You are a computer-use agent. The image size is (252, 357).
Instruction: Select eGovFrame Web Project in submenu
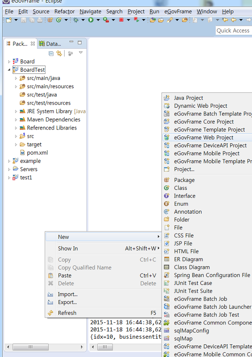pyautogui.click(x=207, y=138)
